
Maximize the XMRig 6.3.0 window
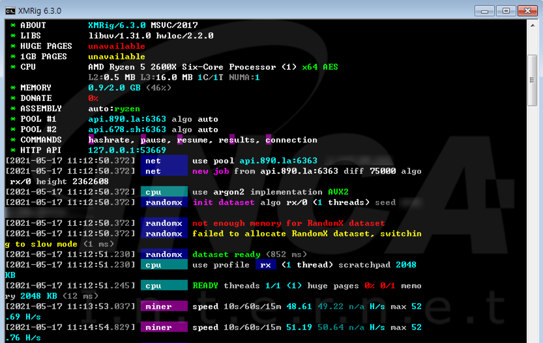pos(506,11)
